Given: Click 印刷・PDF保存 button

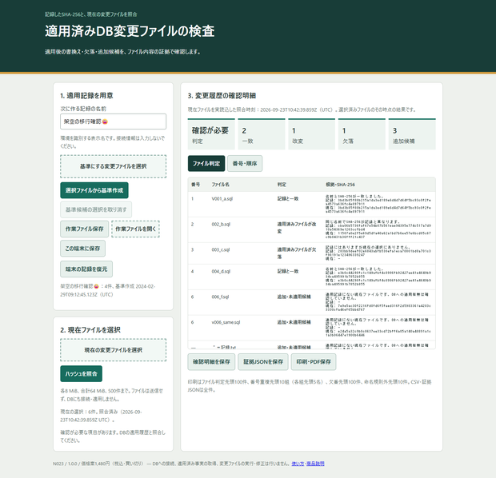Looking at the screenshot, I should [314, 361].
